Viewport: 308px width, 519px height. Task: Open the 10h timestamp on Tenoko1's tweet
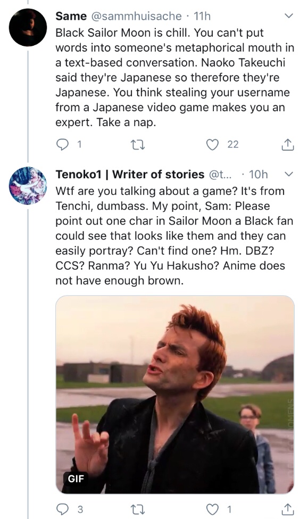[x=258, y=174]
